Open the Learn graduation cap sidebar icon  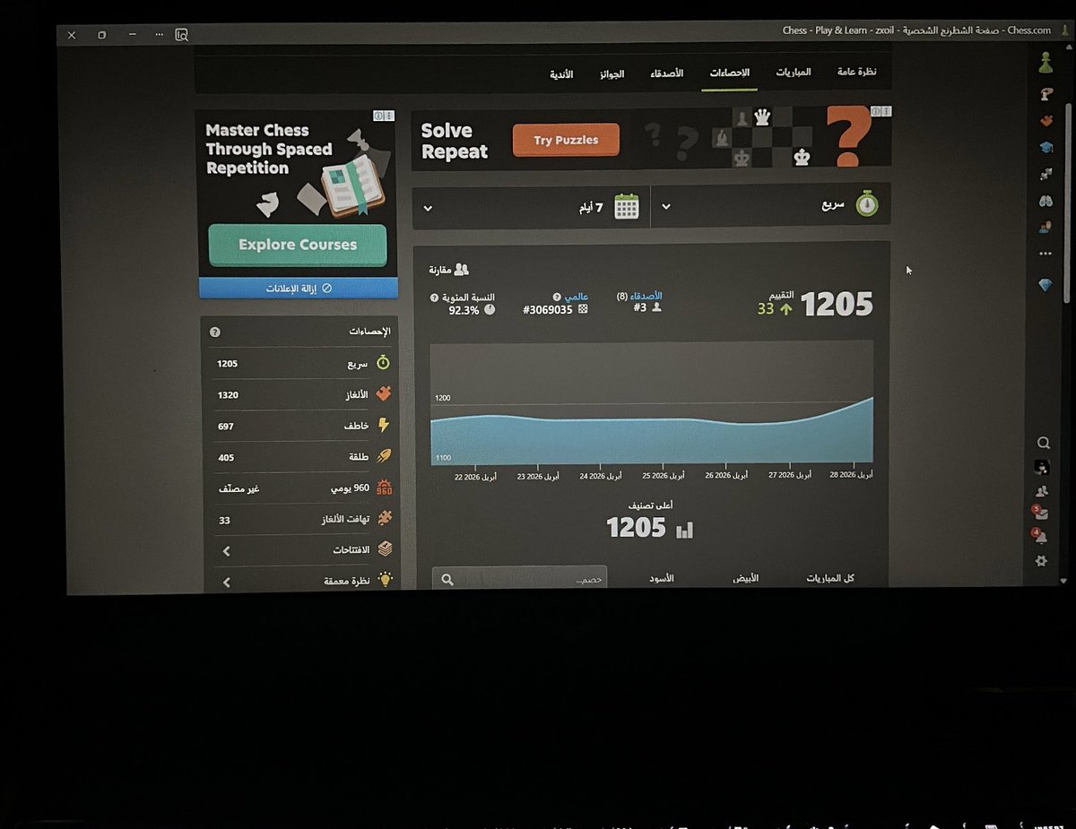[1045, 147]
